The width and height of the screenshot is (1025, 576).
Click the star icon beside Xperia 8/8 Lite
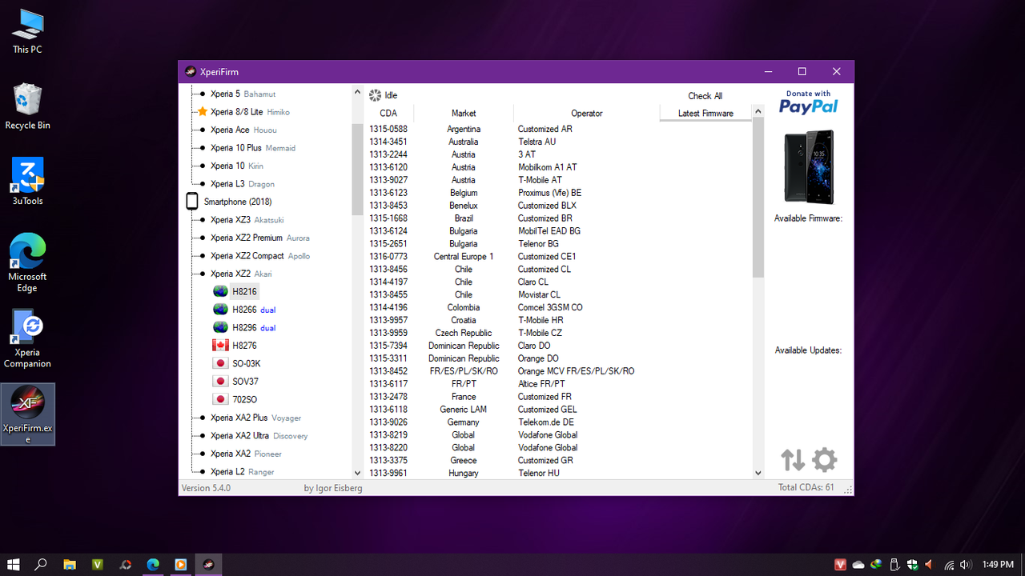(203, 112)
